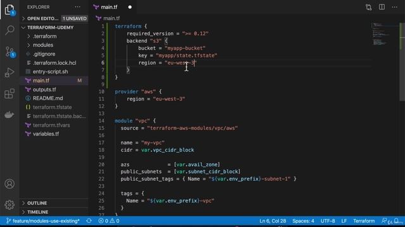
Task: Click the unsaved dot on main.tf tab
Action: tap(130, 7)
